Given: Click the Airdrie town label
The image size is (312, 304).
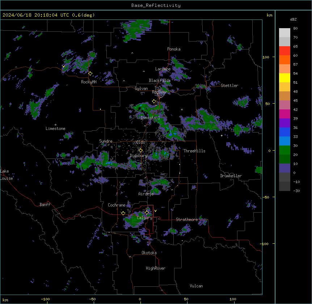Looking at the screenshot, I should point(146,194).
